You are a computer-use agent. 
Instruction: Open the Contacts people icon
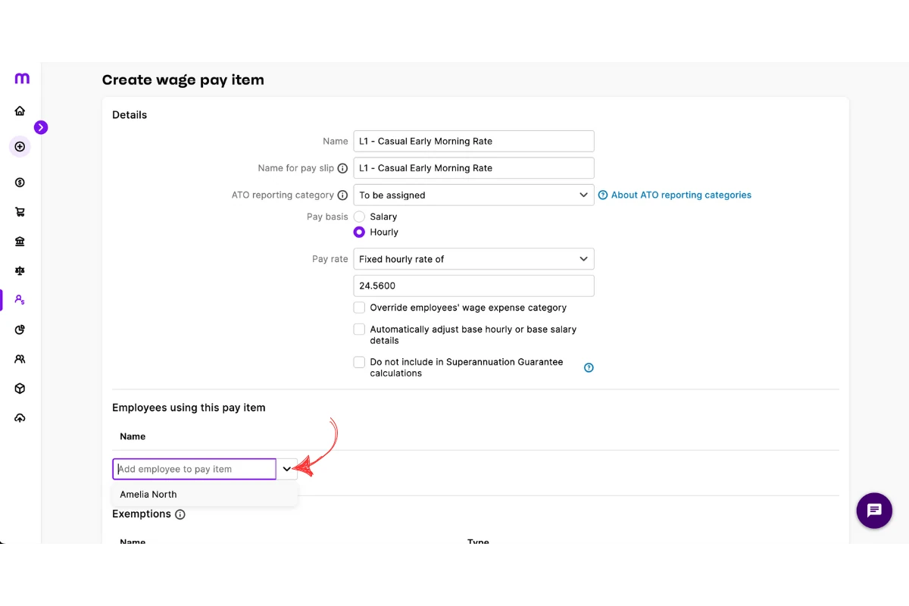coord(20,359)
